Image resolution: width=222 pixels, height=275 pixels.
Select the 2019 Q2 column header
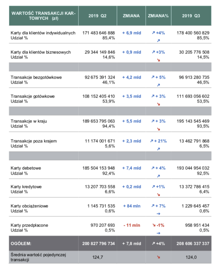pyautogui.click(x=97, y=16)
